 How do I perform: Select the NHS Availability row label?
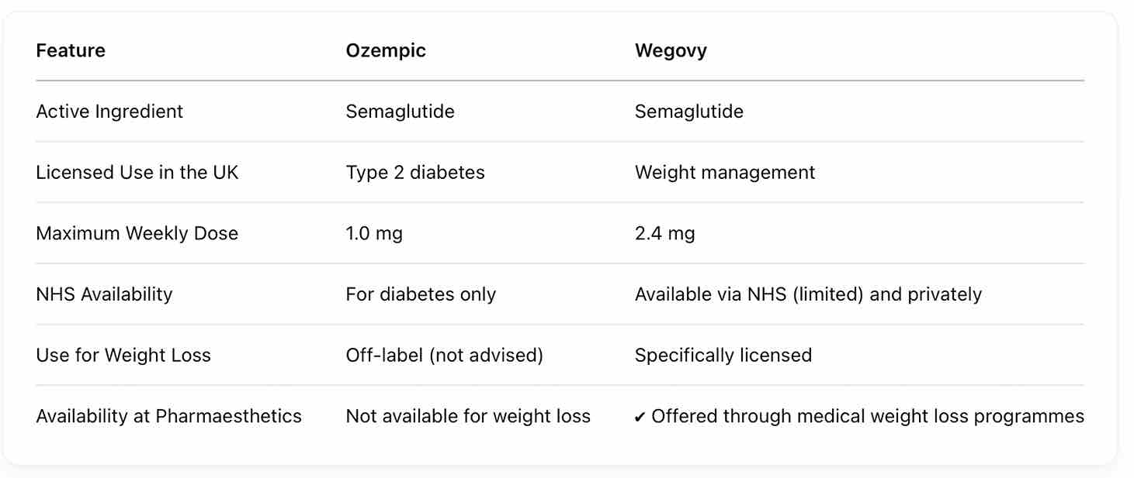pos(104,294)
